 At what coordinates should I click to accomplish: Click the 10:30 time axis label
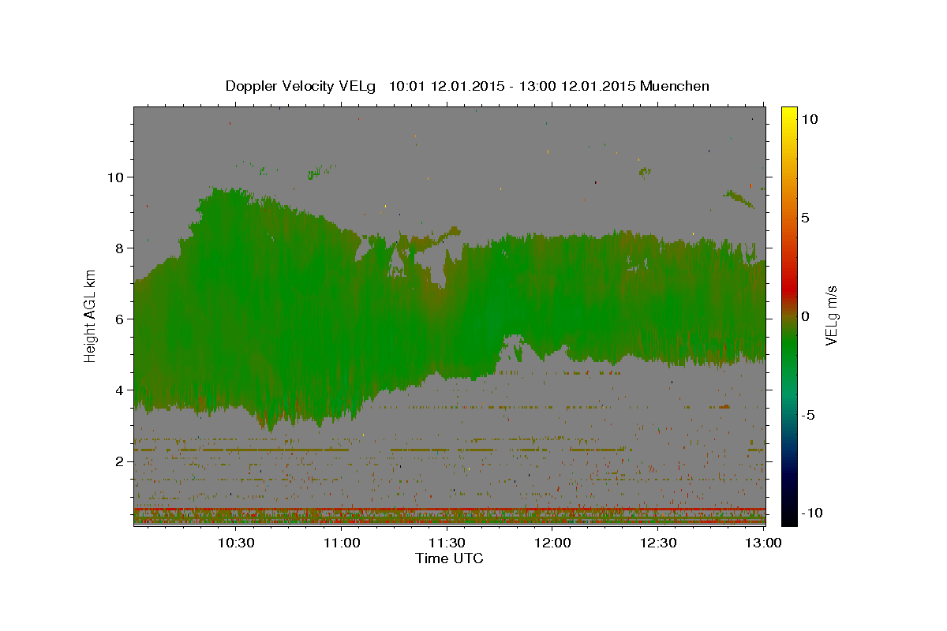tap(238, 543)
